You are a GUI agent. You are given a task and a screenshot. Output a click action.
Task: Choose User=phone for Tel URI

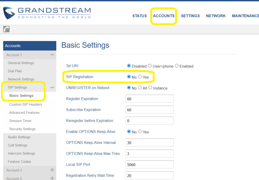pyautogui.click(x=150, y=66)
